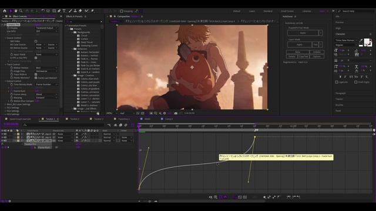Select the Zoom magnifier tool
376x211 pixels.
[x=21, y=11]
